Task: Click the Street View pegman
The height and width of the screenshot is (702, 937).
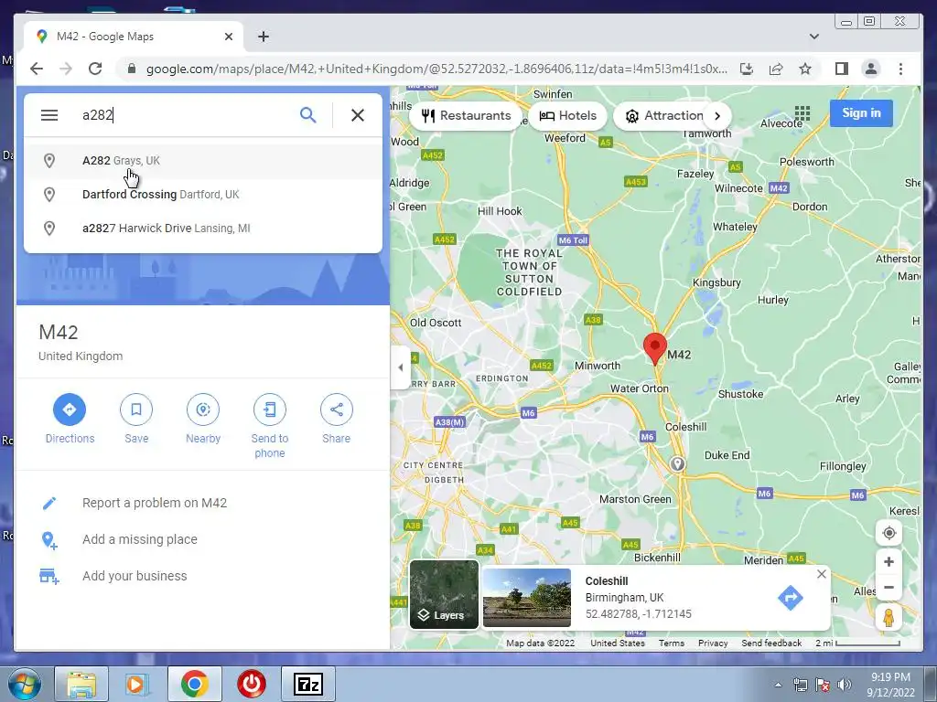Action: [889, 617]
